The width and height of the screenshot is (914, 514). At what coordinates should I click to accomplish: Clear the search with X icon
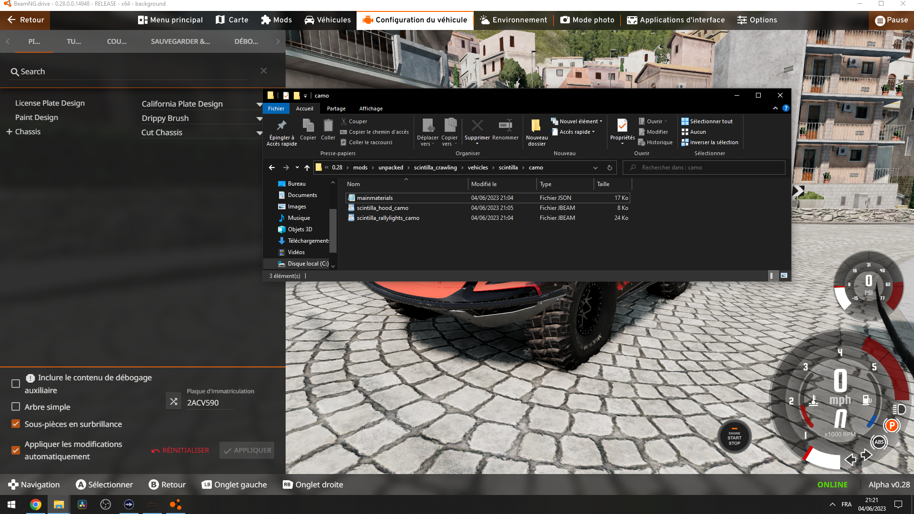pyautogui.click(x=264, y=71)
